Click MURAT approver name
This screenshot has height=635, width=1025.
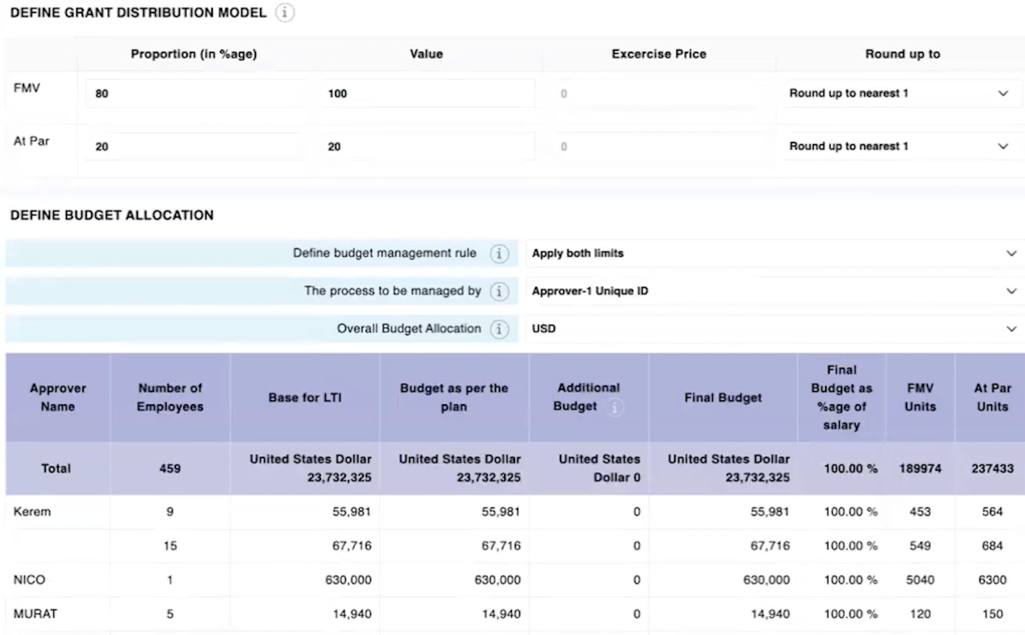[35, 614]
